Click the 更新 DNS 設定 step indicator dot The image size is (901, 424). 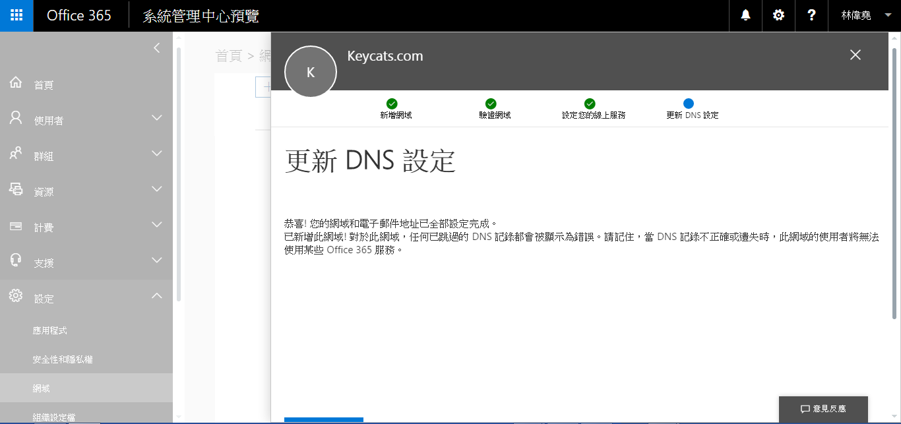click(x=689, y=104)
